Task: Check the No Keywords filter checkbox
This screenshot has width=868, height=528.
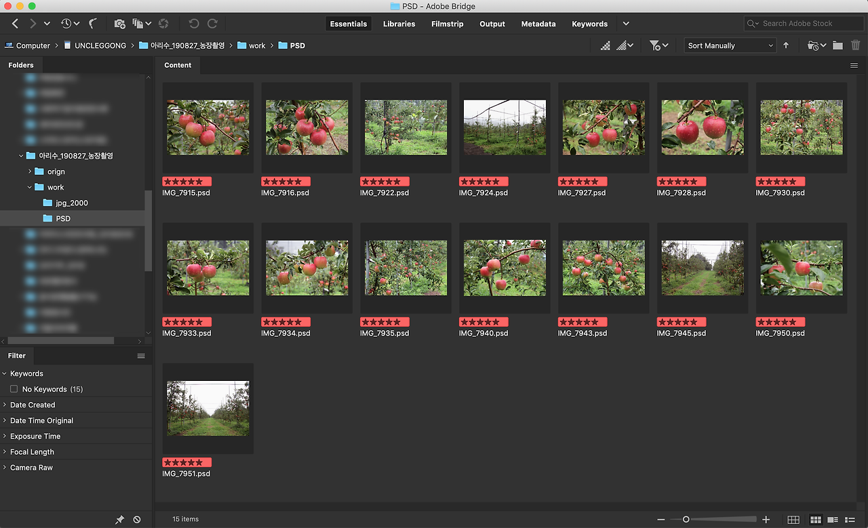Action: click(x=14, y=389)
